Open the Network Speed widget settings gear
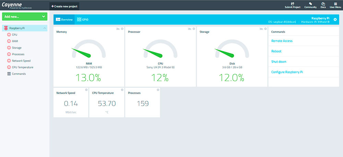Viewport: 343px width, 157px height. 86,90
